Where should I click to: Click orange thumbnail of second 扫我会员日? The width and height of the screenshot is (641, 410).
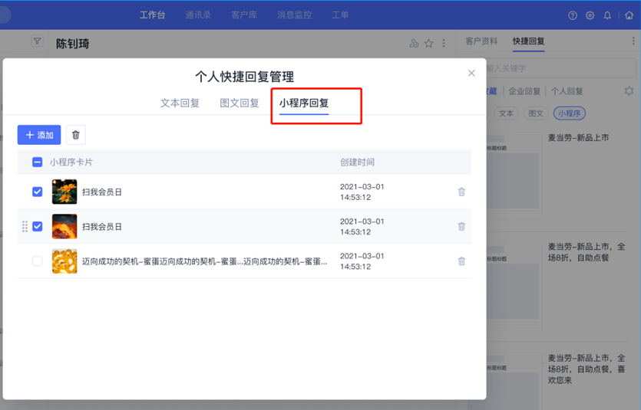pos(64,226)
